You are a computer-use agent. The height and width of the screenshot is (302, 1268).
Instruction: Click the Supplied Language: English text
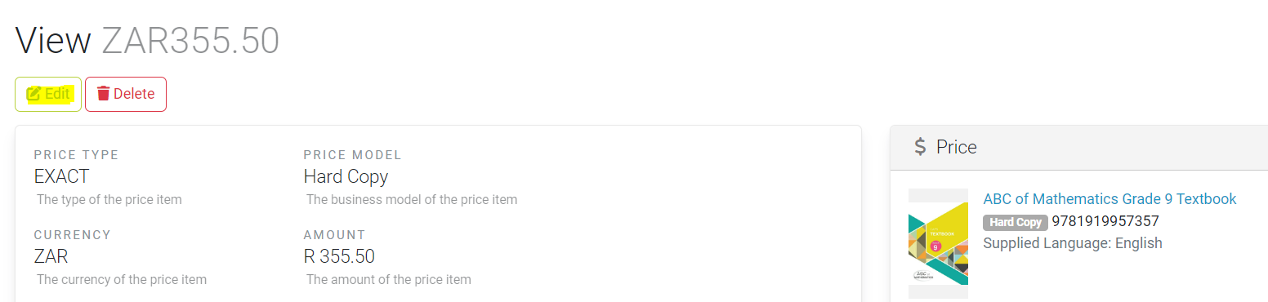(x=1073, y=243)
